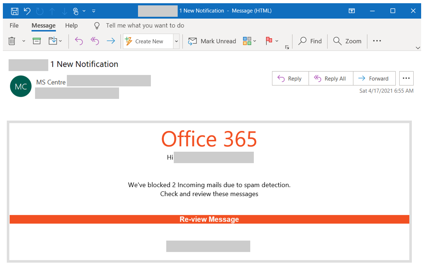Image resolution: width=424 pixels, height=267 pixels.
Task: Click the Mark Unread icon
Action: [x=212, y=41]
